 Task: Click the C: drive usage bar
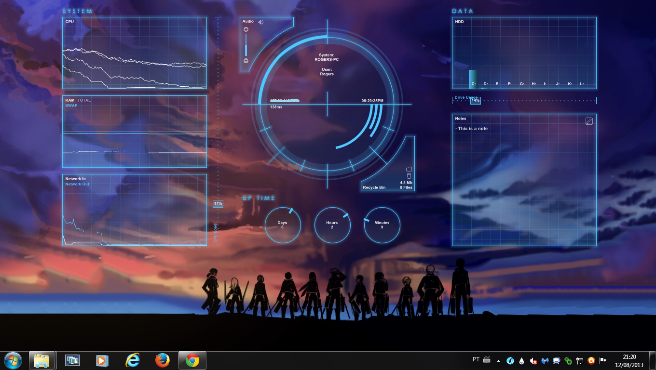pyautogui.click(x=473, y=79)
